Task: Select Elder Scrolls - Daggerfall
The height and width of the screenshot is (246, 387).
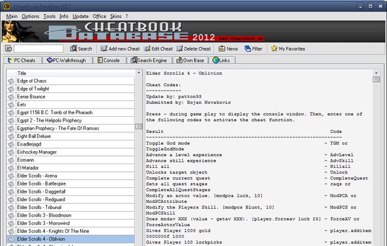Action: click(71, 192)
